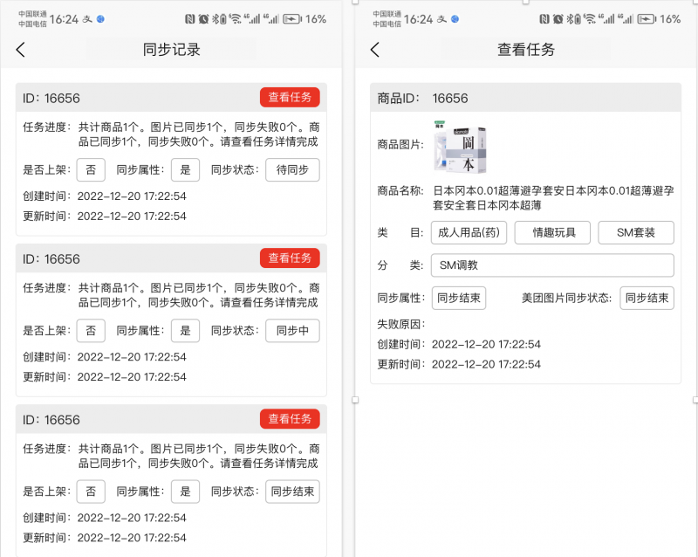Go back from the 同步记录 screen

(x=20, y=50)
